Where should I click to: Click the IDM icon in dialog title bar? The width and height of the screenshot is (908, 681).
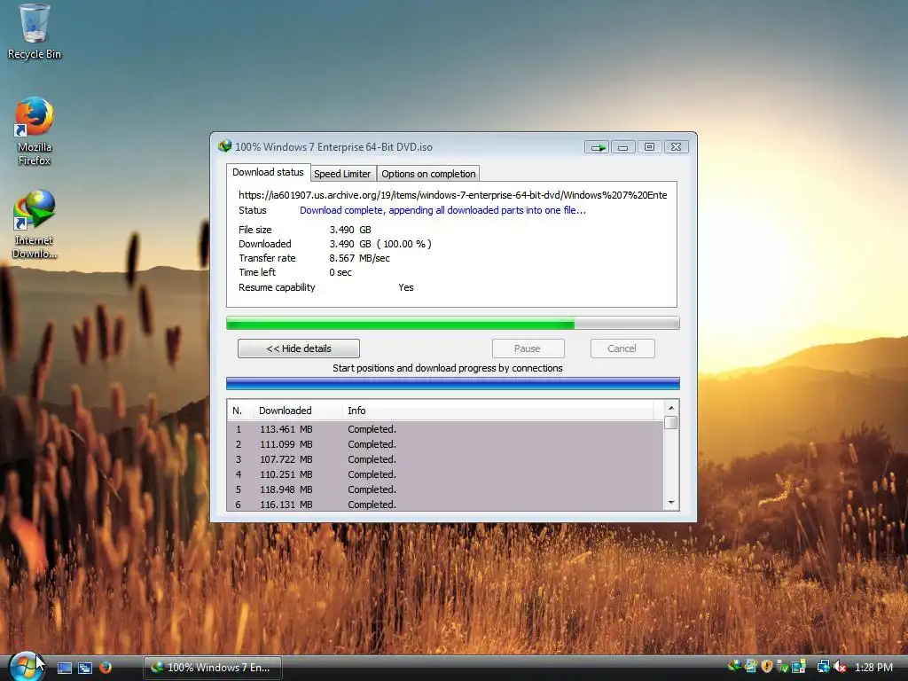point(224,146)
